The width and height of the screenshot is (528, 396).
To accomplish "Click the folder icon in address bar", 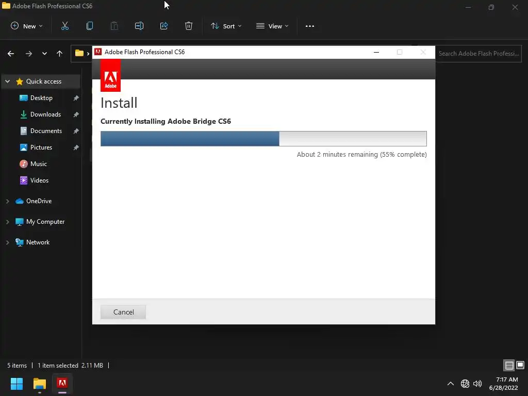I will (x=79, y=53).
